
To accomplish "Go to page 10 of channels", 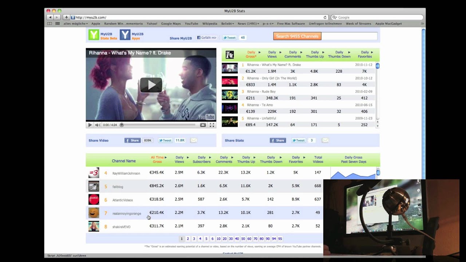I will [218, 239].
